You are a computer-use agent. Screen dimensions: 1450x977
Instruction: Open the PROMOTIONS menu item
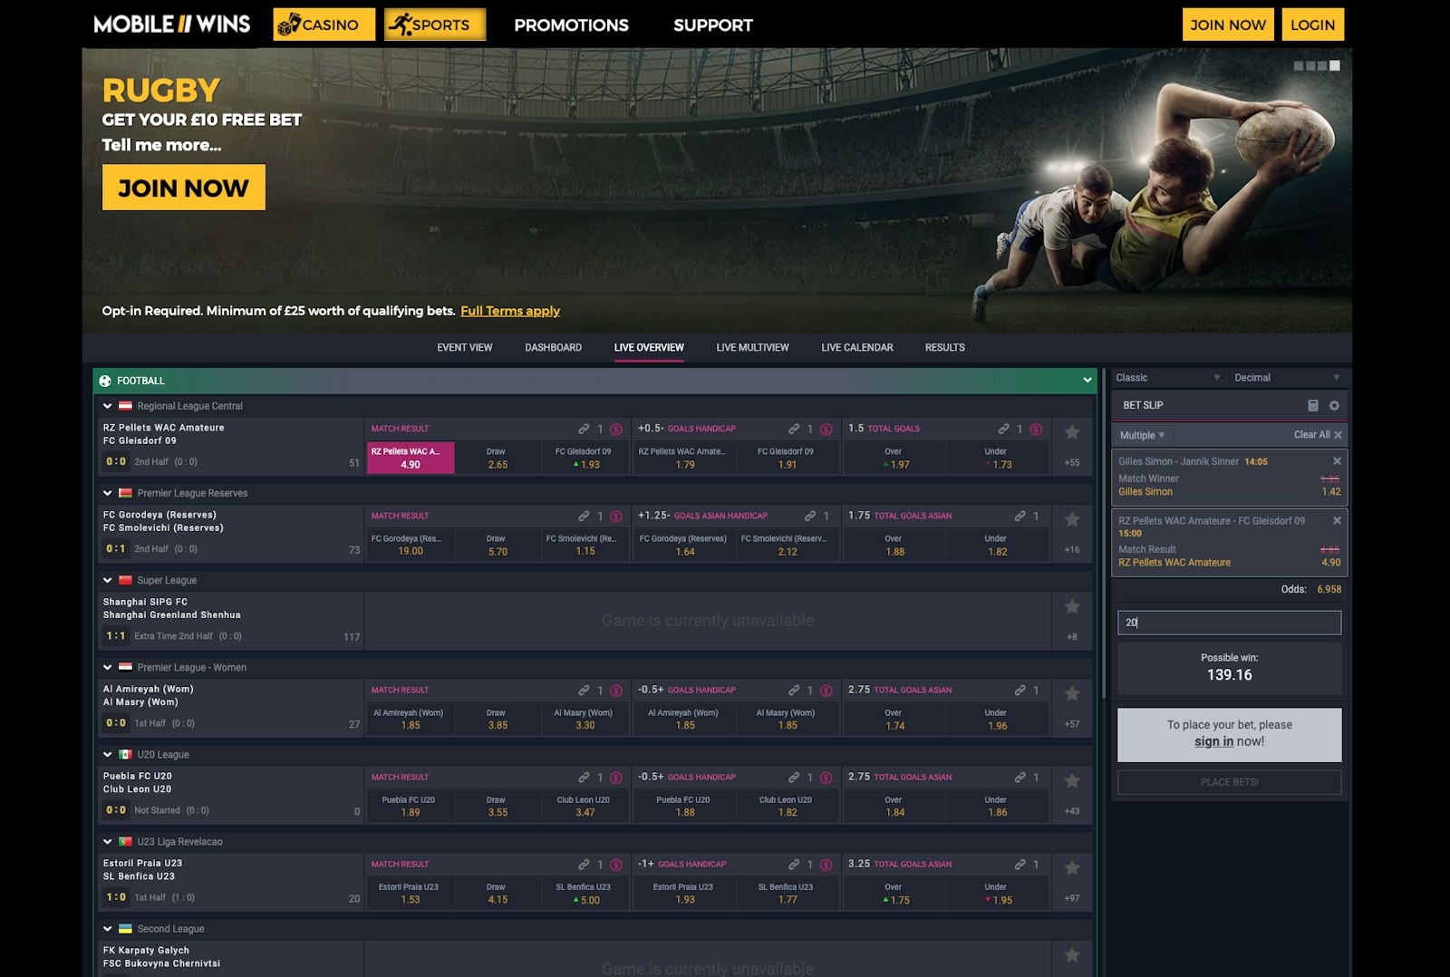click(x=570, y=24)
